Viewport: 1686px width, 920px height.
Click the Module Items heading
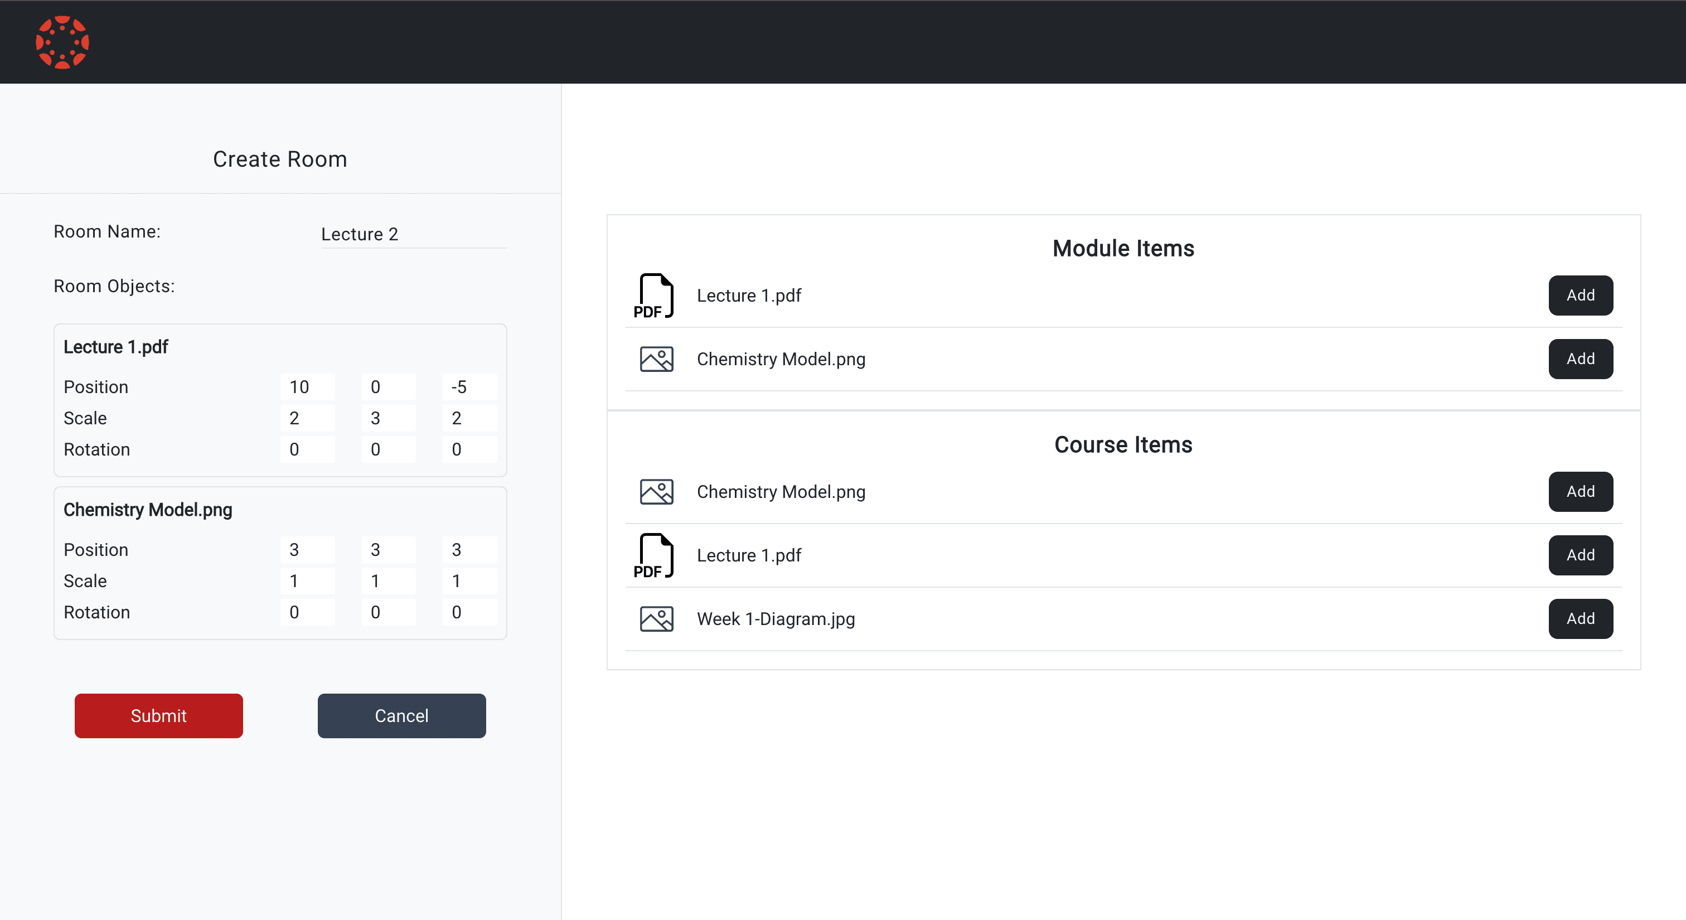(x=1123, y=249)
